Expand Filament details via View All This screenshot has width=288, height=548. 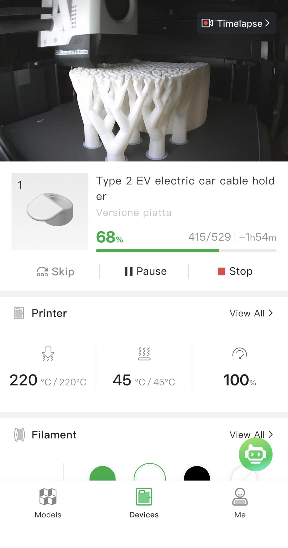(251, 435)
